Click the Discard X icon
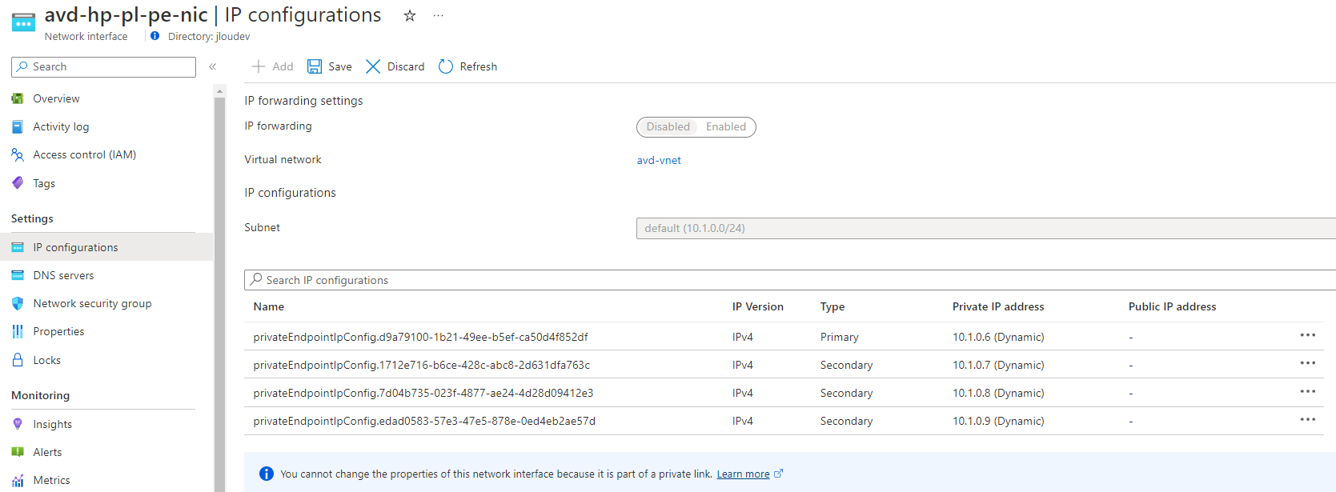The width and height of the screenshot is (1336, 492). tap(373, 66)
